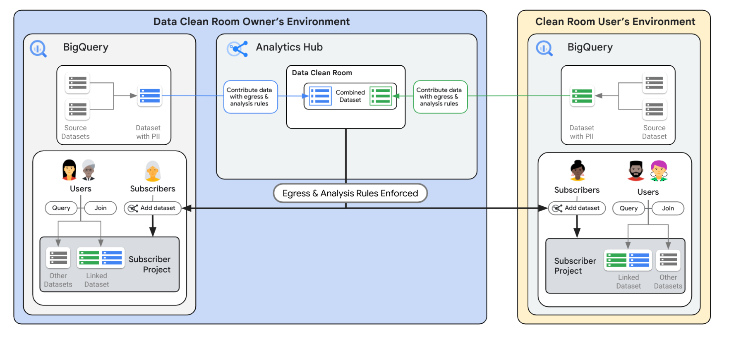
Task: Click the blue Contribute data with egress box
Action: click(x=251, y=97)
